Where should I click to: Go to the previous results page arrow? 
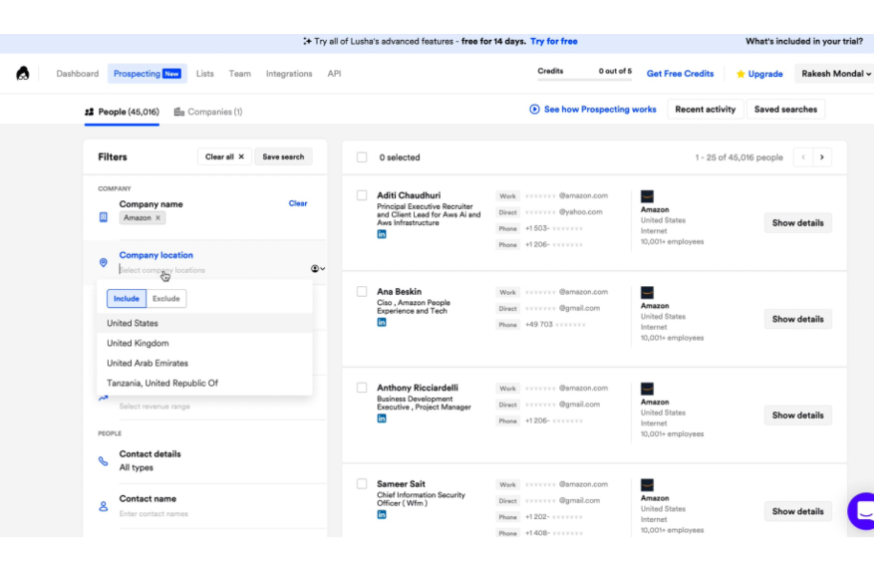pyautogui.click(x=803, y=157)
